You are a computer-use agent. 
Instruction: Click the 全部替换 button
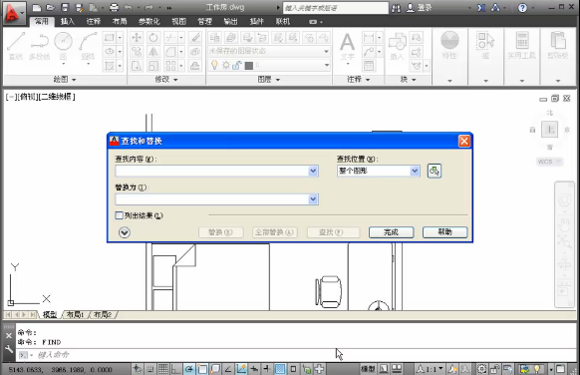(274, 232)
